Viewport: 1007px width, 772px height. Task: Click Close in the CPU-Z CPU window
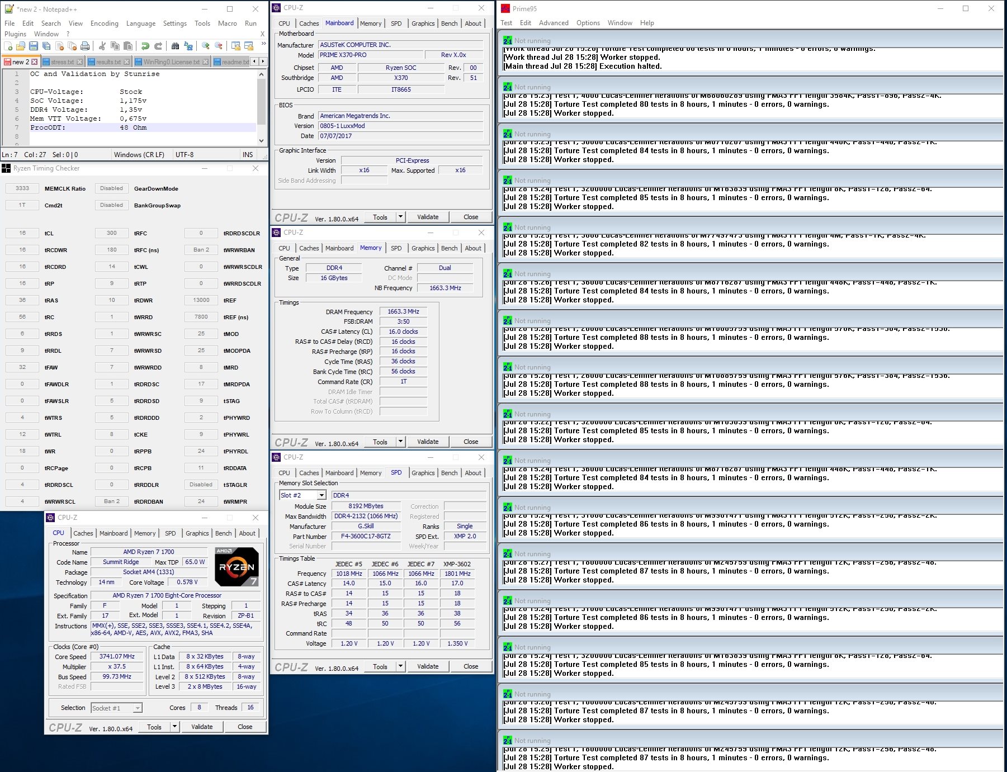(245, 727)
